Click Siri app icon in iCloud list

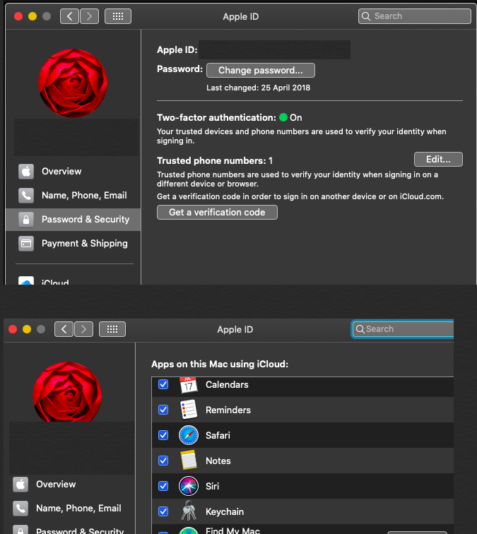click(x=189, y=486)
